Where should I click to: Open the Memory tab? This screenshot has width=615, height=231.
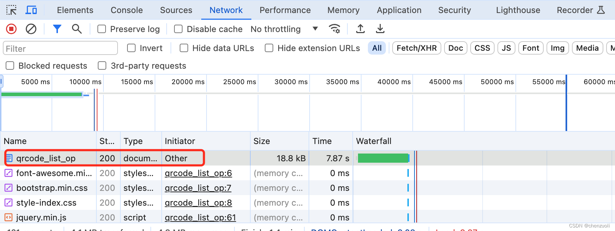[344, 10]
